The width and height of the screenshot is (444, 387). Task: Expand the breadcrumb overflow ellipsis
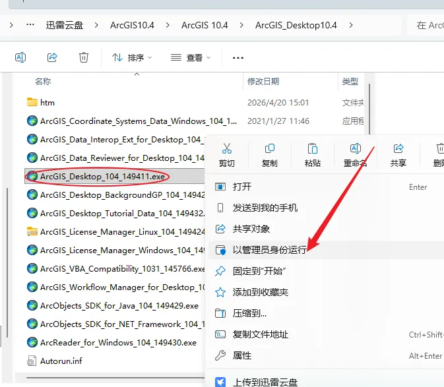30,25
